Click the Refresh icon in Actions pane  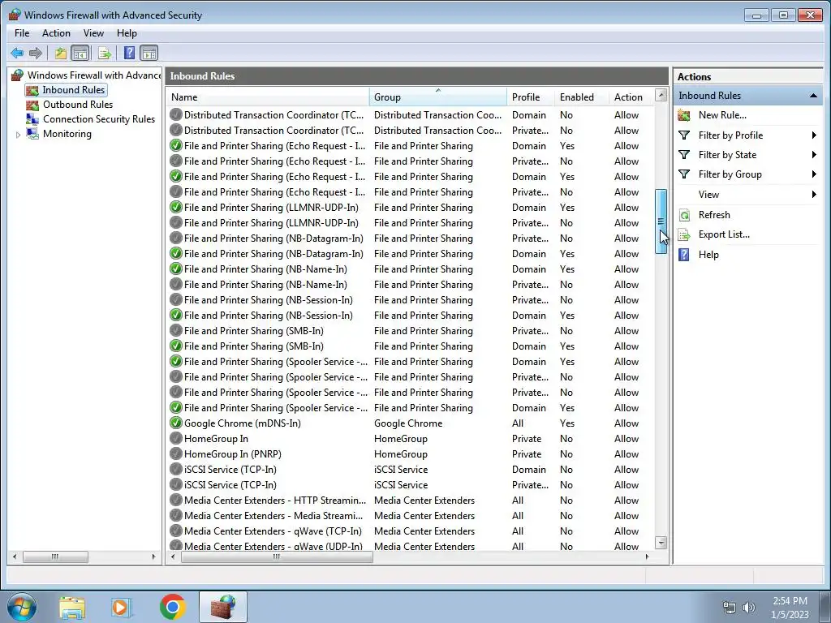coord(684,214)
